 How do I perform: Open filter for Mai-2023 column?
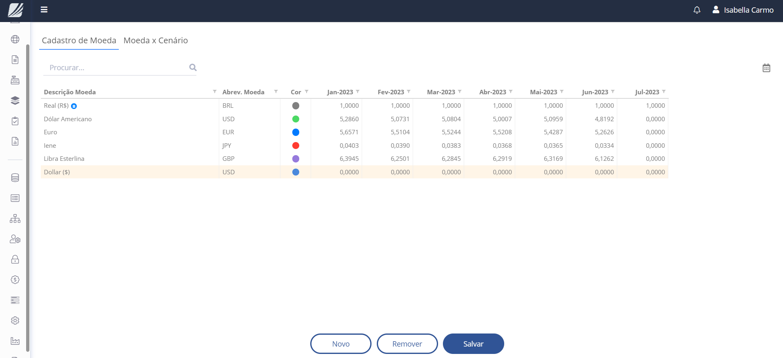[561, 91]
